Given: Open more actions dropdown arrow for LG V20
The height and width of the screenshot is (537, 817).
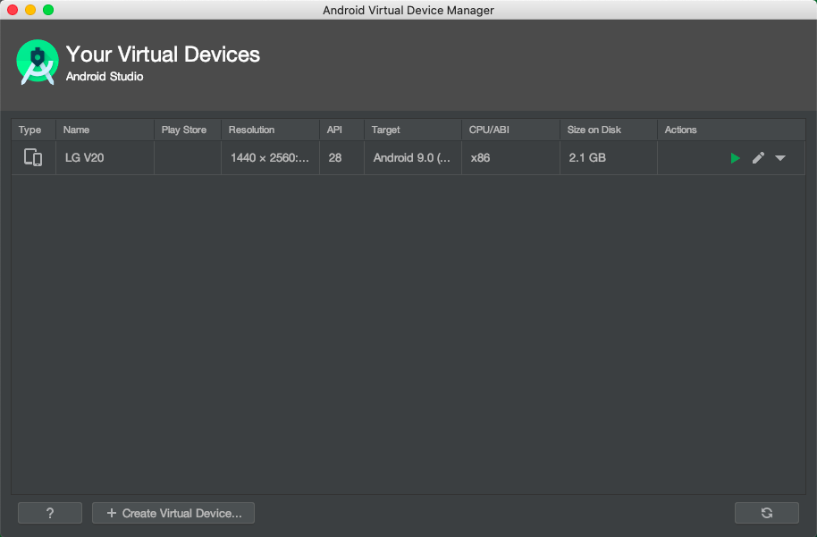Looking at the screenshot, I should 780,158.
